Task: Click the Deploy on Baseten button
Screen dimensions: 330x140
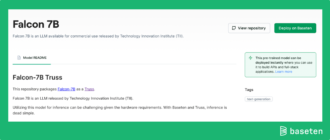Action: click(x=295, y=28)
